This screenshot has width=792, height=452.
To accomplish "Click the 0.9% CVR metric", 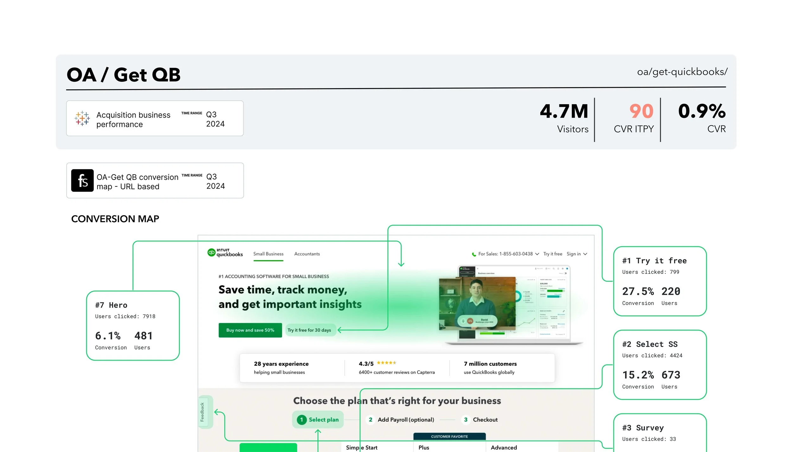I will click(x=702, y=118).
